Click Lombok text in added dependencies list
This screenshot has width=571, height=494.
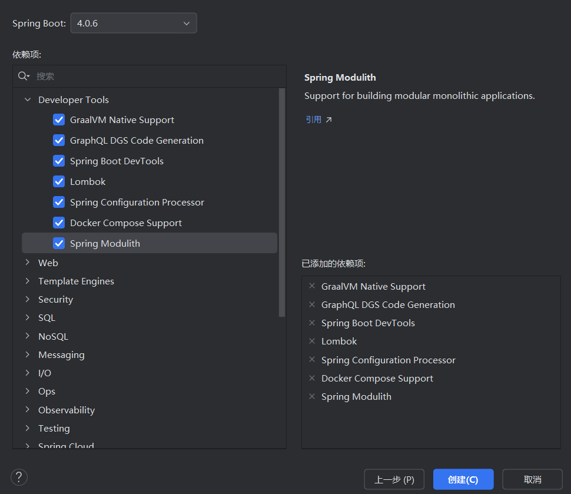[339, 342]
